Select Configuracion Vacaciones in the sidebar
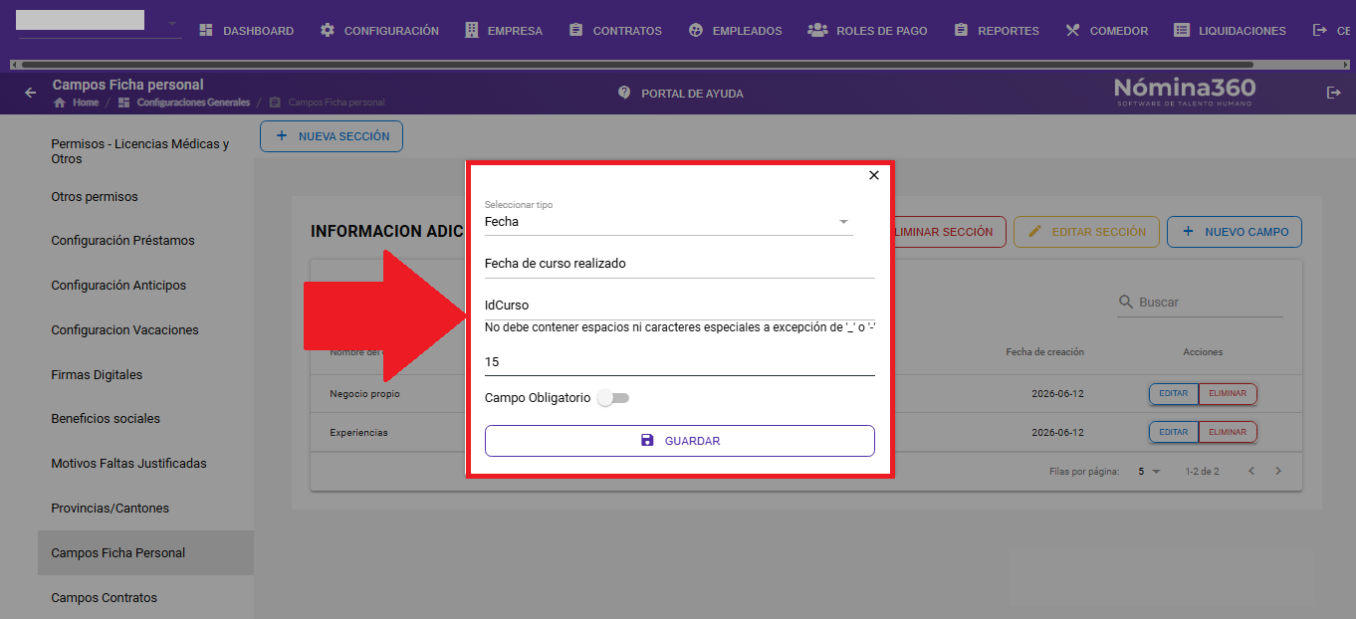Screen dimensions: 1356x619 [x=145, y=330]
